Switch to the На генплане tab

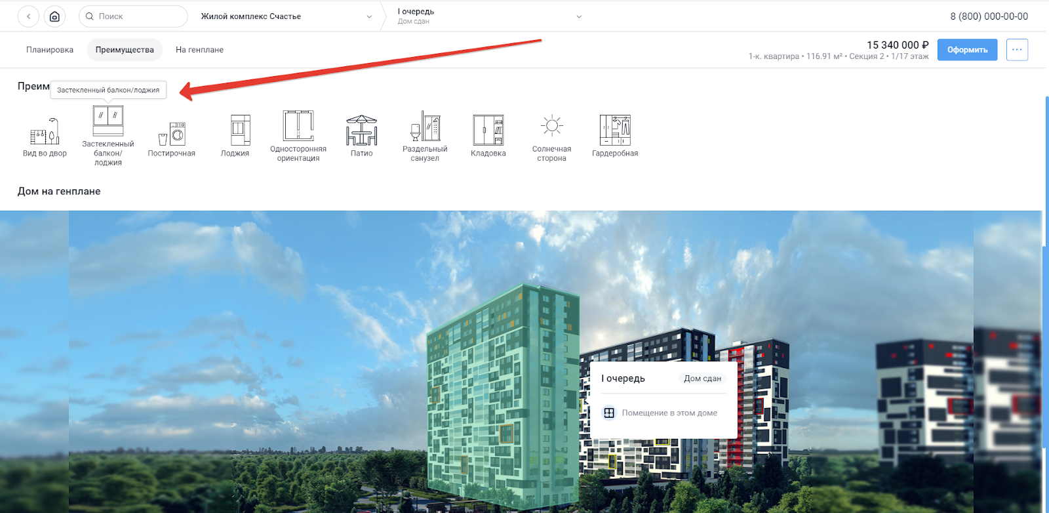[199, 50]
